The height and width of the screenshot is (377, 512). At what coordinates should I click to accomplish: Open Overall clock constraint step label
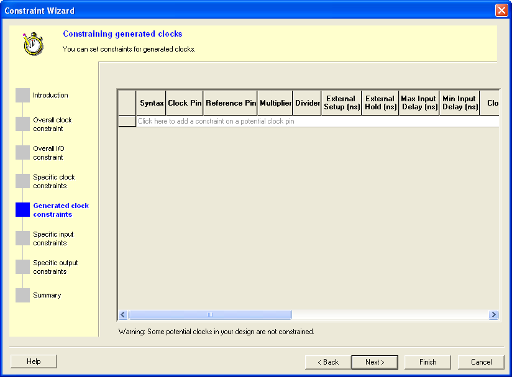tap(52, 124)
